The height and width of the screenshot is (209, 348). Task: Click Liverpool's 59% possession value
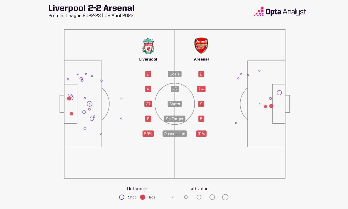[x=148, y=134]
